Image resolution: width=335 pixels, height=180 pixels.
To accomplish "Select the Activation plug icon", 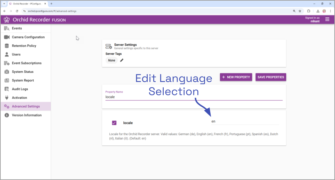I will coord(7,98).
